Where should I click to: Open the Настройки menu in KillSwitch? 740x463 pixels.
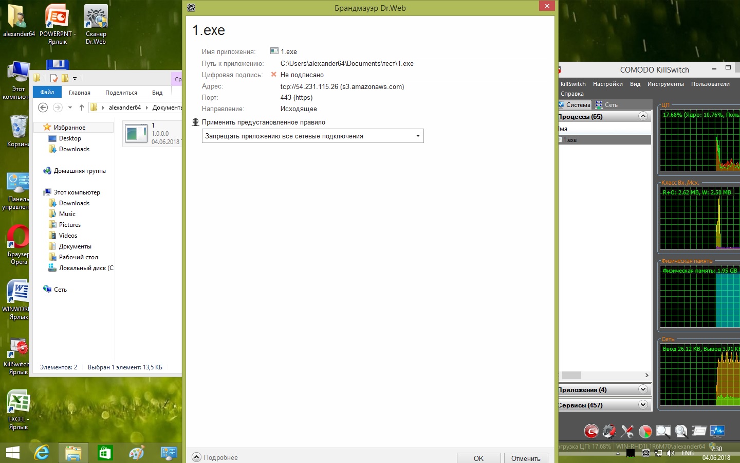click(608, 84)
